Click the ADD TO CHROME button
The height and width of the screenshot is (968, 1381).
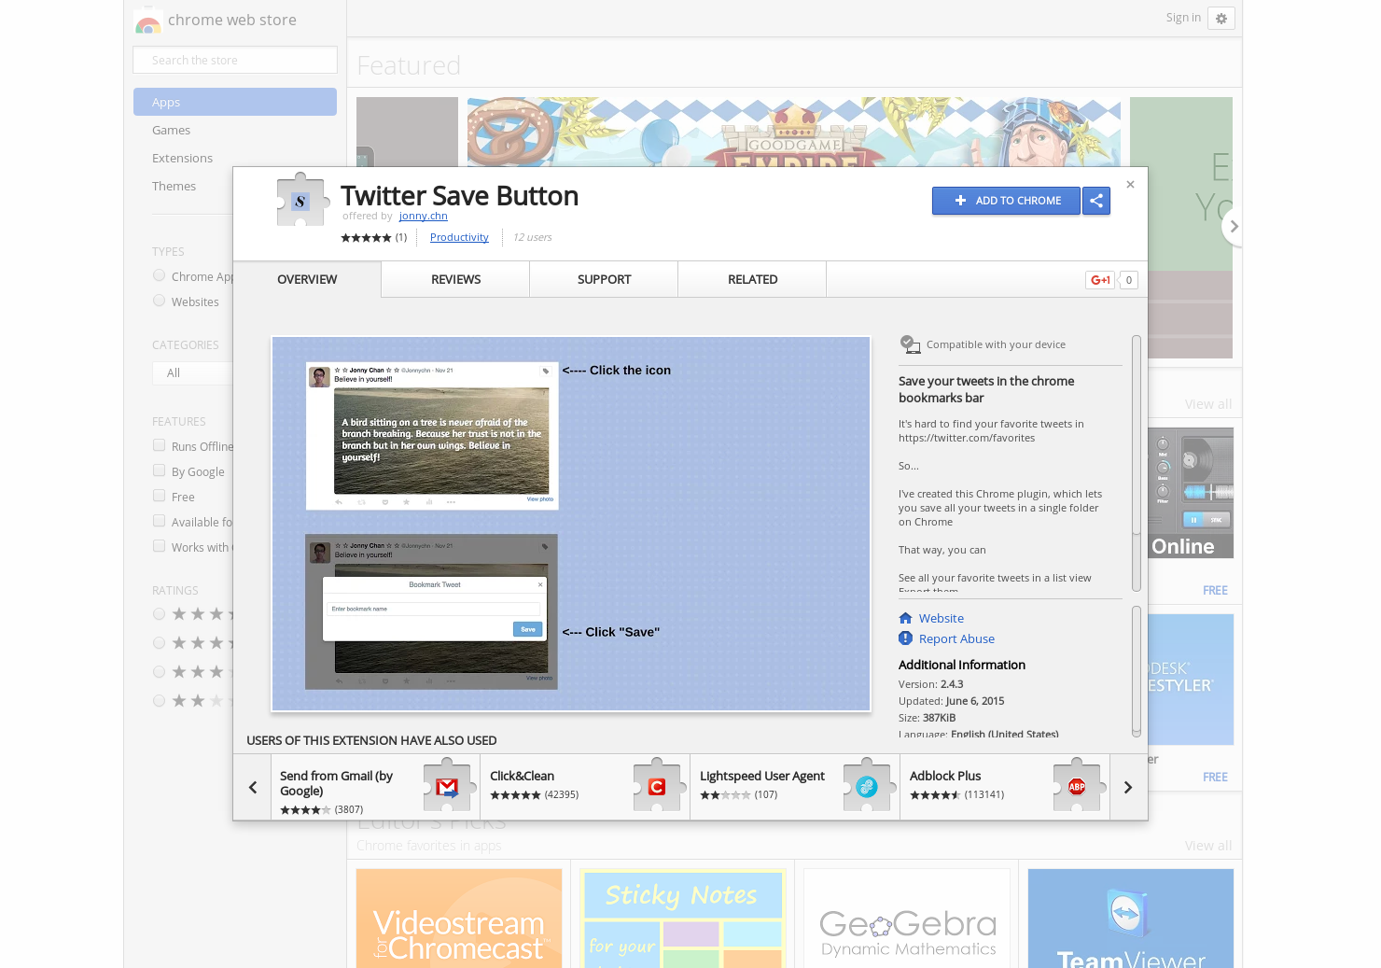point(1006,201)
